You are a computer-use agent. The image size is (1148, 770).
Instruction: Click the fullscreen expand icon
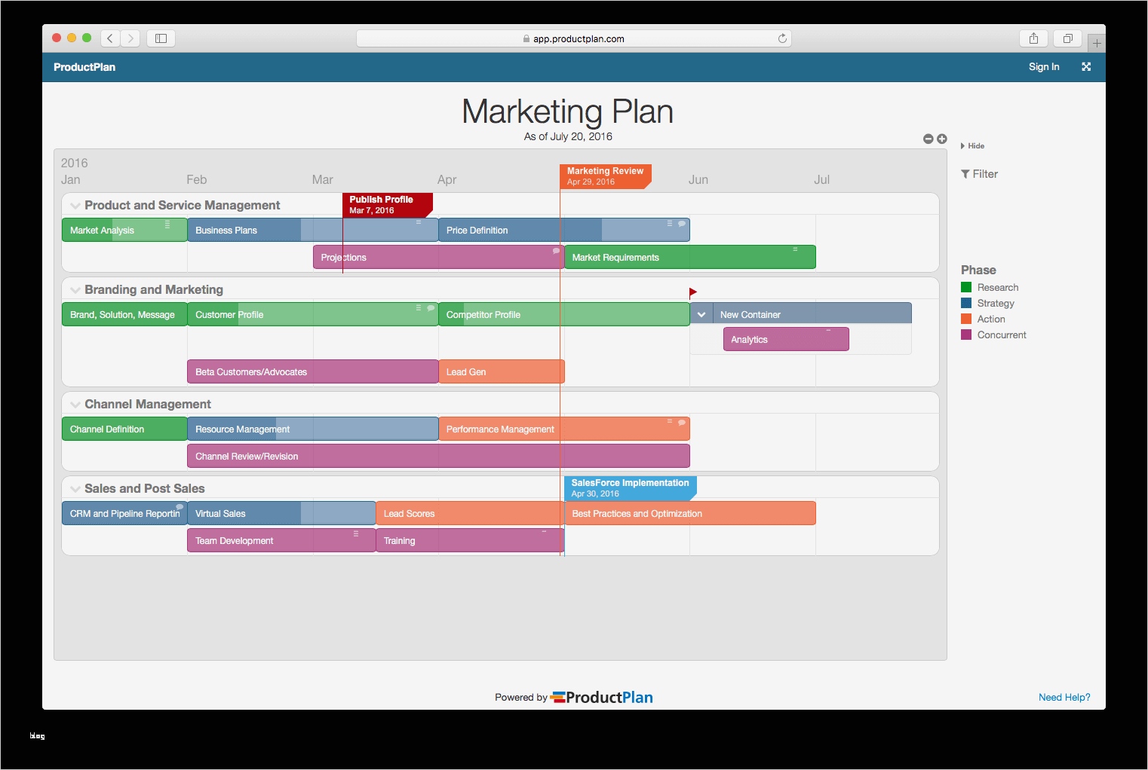pyautogui.click(x=1086, y=66)
